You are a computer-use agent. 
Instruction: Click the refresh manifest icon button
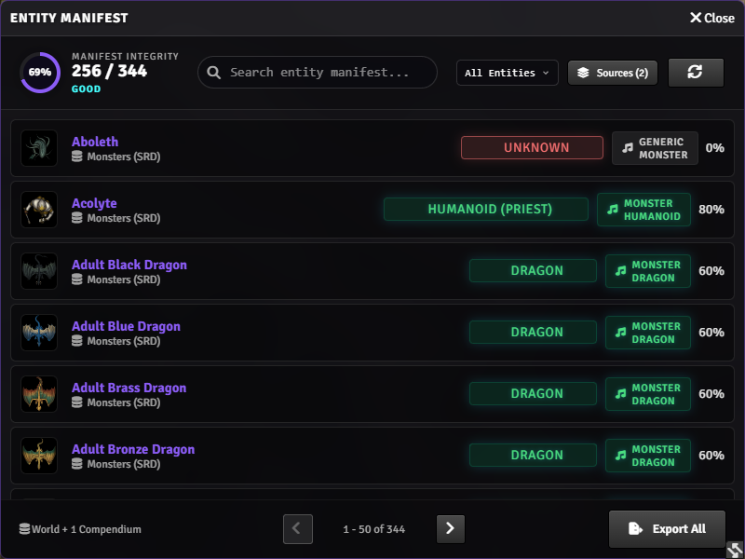tap(696, 73)
